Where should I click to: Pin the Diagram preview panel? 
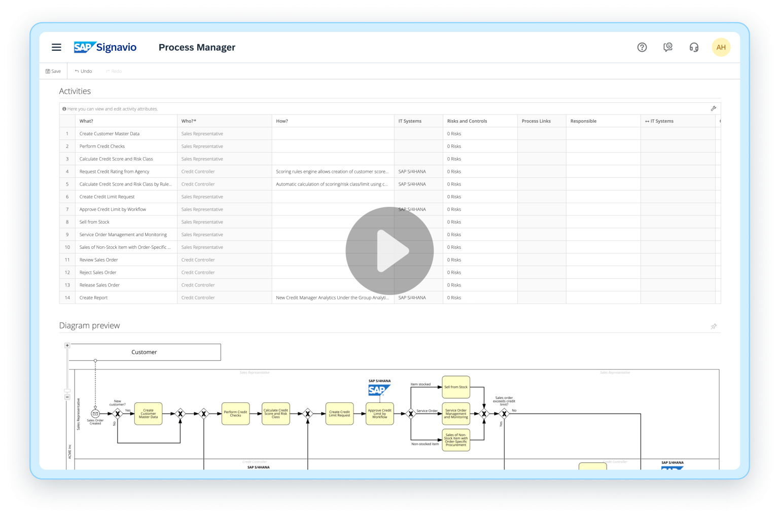[x=714, y=326]
